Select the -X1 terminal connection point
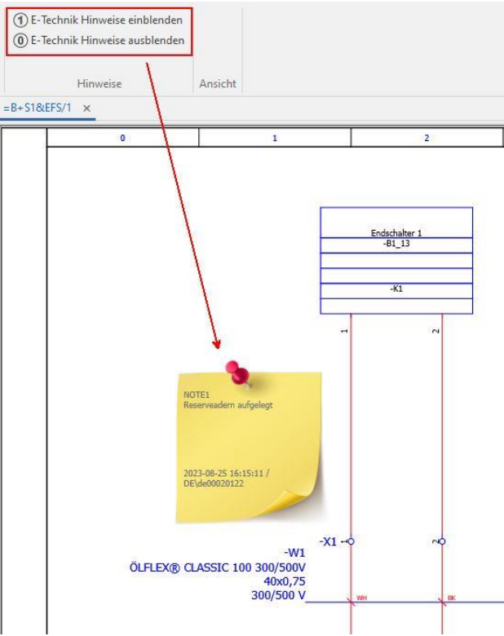504x636 pixels. [351, 541]
